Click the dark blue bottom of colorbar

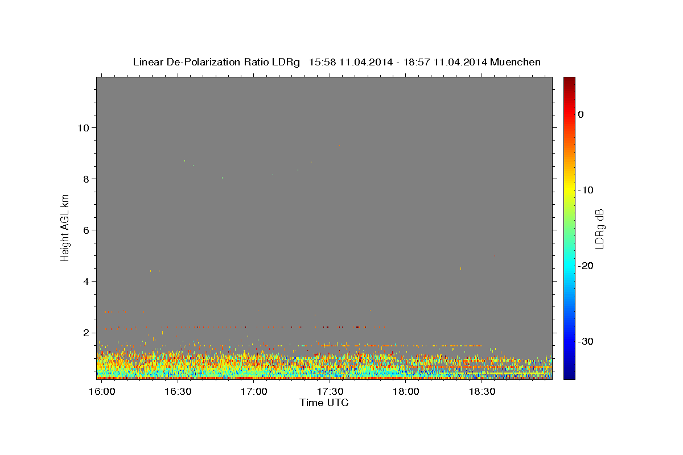click(569, 375)
